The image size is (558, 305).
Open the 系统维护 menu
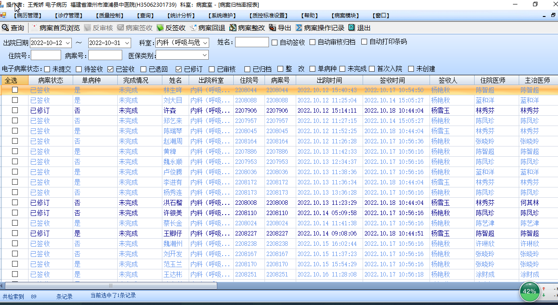tap(222, 15)
